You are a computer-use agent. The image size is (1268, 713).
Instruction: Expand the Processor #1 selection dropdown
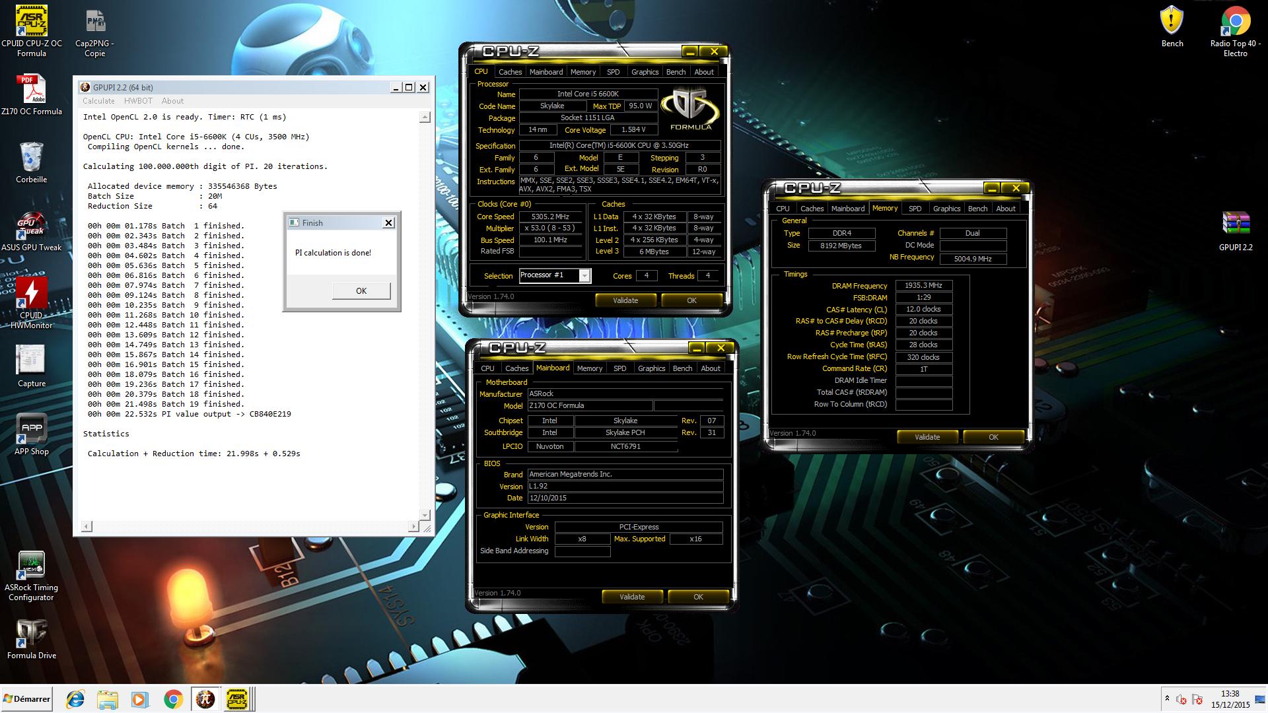tap(584, 276)
